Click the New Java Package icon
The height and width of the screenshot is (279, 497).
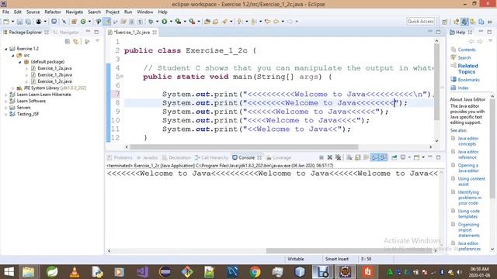pyautogui.click(x=75, y=22)
